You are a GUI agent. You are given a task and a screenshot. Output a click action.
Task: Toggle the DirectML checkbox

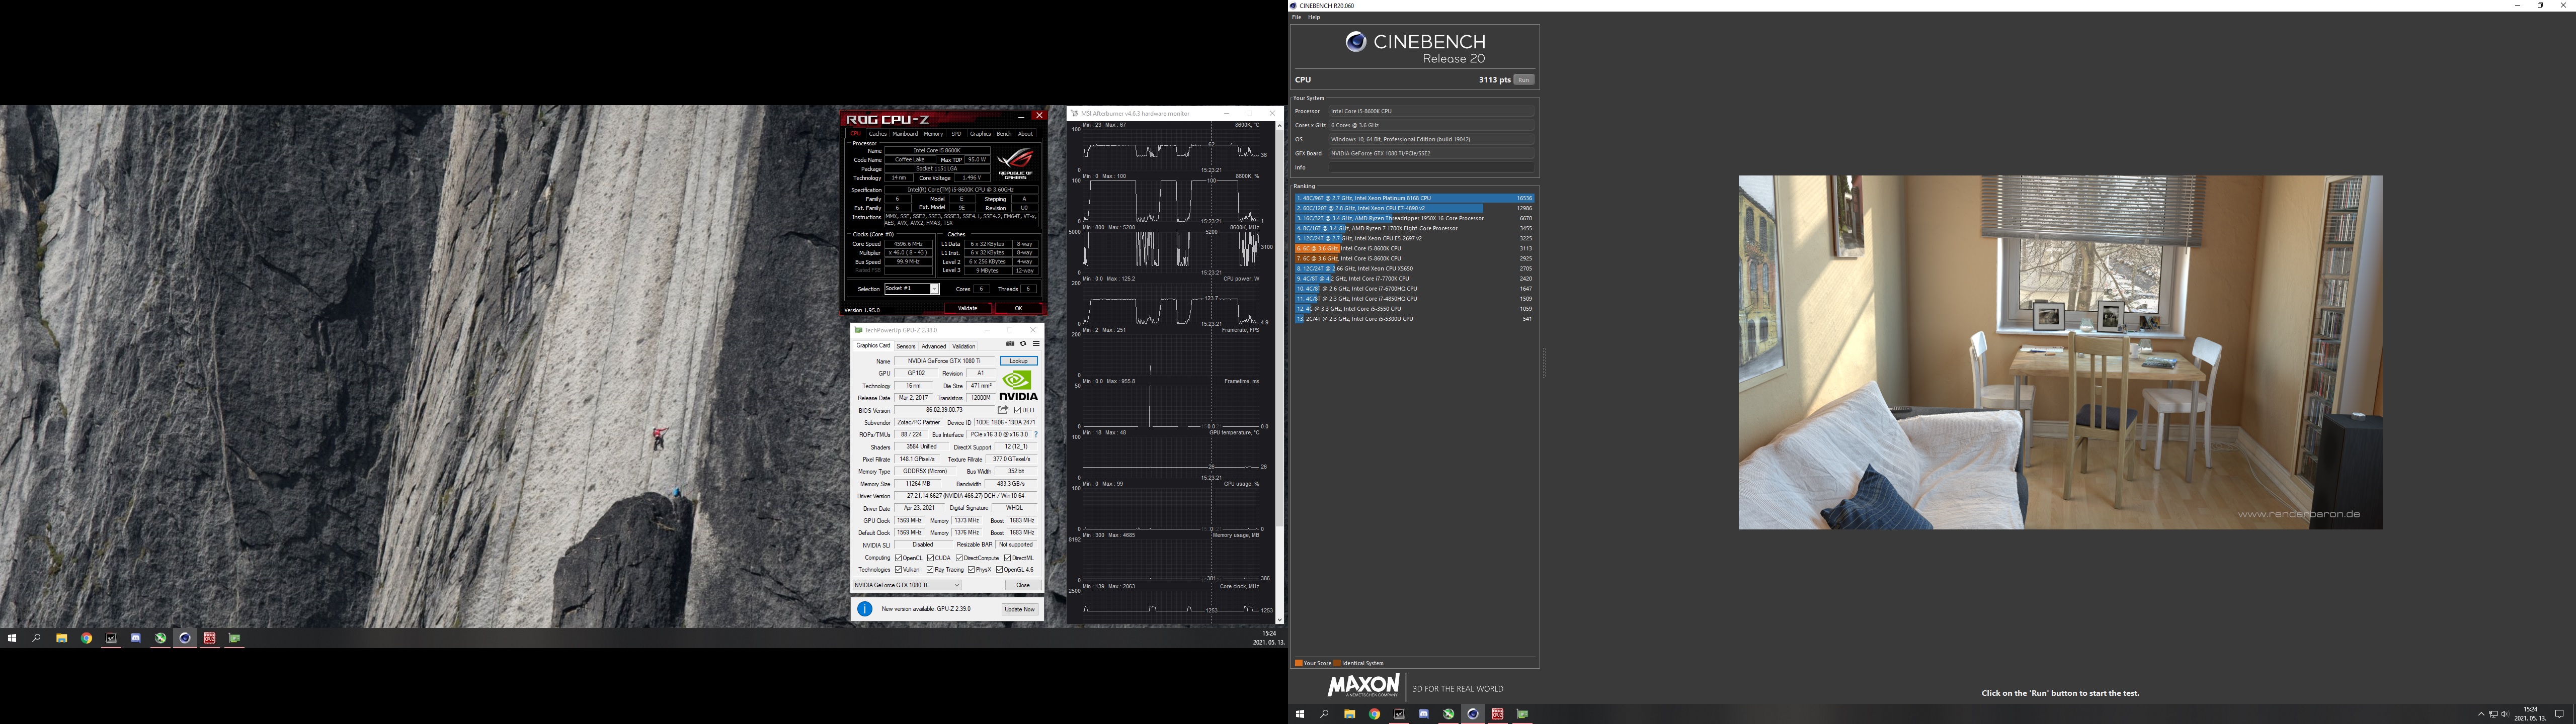coord(1008,558)
